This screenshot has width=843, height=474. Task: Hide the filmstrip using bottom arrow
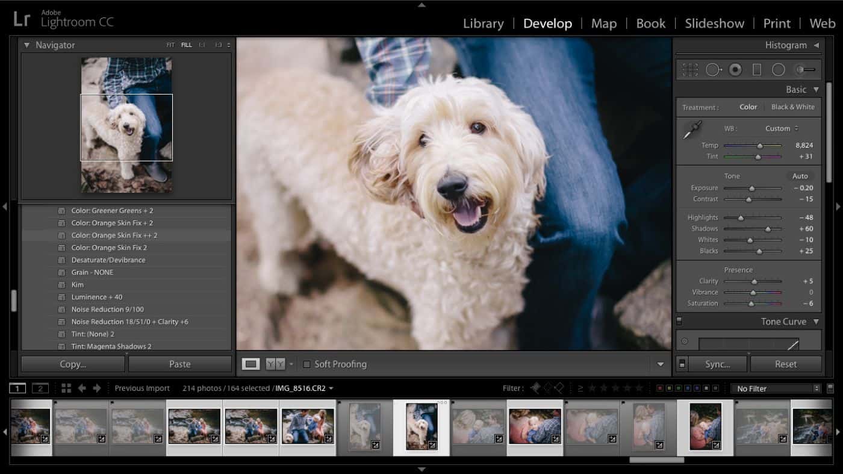[x=421, y=469]
